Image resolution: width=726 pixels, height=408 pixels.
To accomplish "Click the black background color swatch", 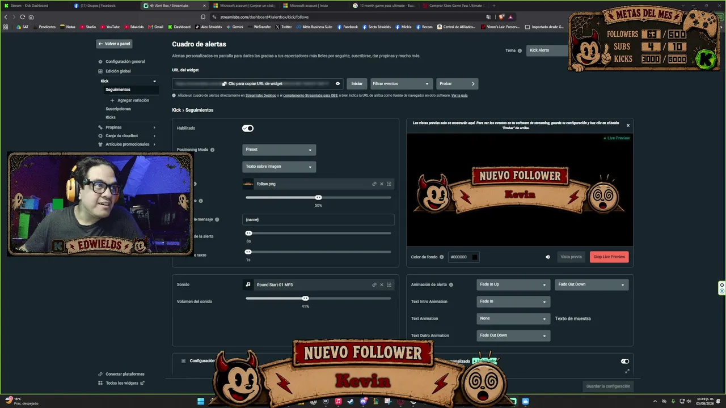I will point(475,257).
